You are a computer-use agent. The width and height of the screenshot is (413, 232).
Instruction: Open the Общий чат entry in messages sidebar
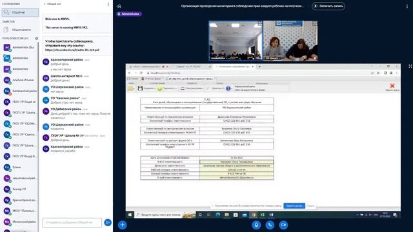click(20, 12)
